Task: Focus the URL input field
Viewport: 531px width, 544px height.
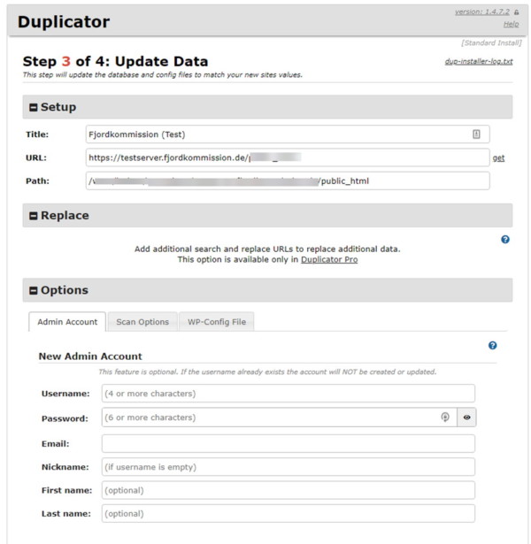Action: pyautogui.click(x=288, y=157)
